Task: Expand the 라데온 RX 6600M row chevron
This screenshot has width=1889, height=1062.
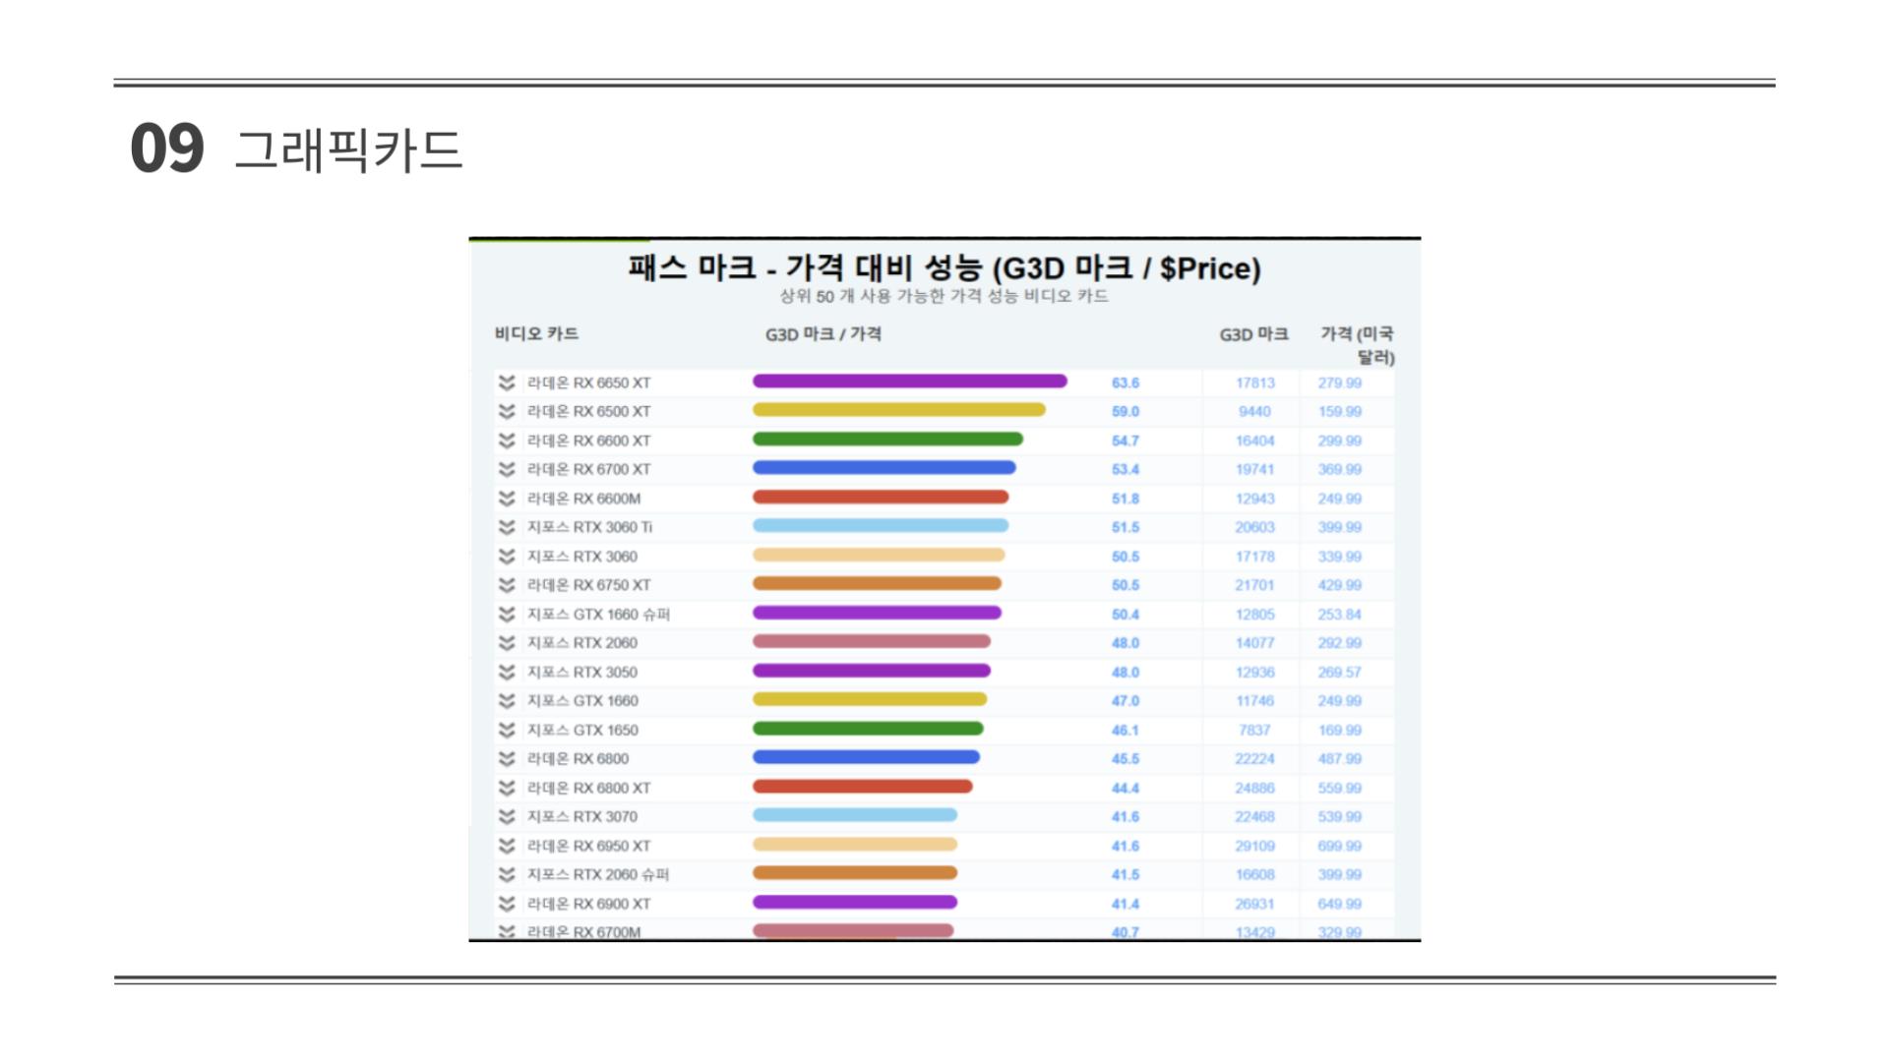Action: [507, 499]
